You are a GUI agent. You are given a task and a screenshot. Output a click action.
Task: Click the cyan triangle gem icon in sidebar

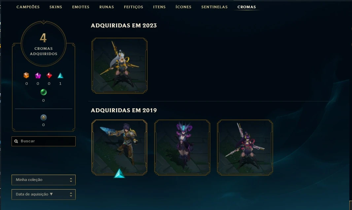tap(60, 76)
